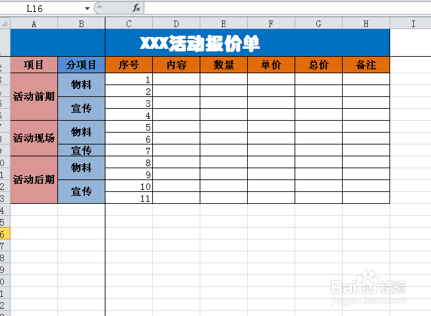Select column C header
Image resolution: width=431 pixels, height=316 pixels.
(x=129, y=24)
